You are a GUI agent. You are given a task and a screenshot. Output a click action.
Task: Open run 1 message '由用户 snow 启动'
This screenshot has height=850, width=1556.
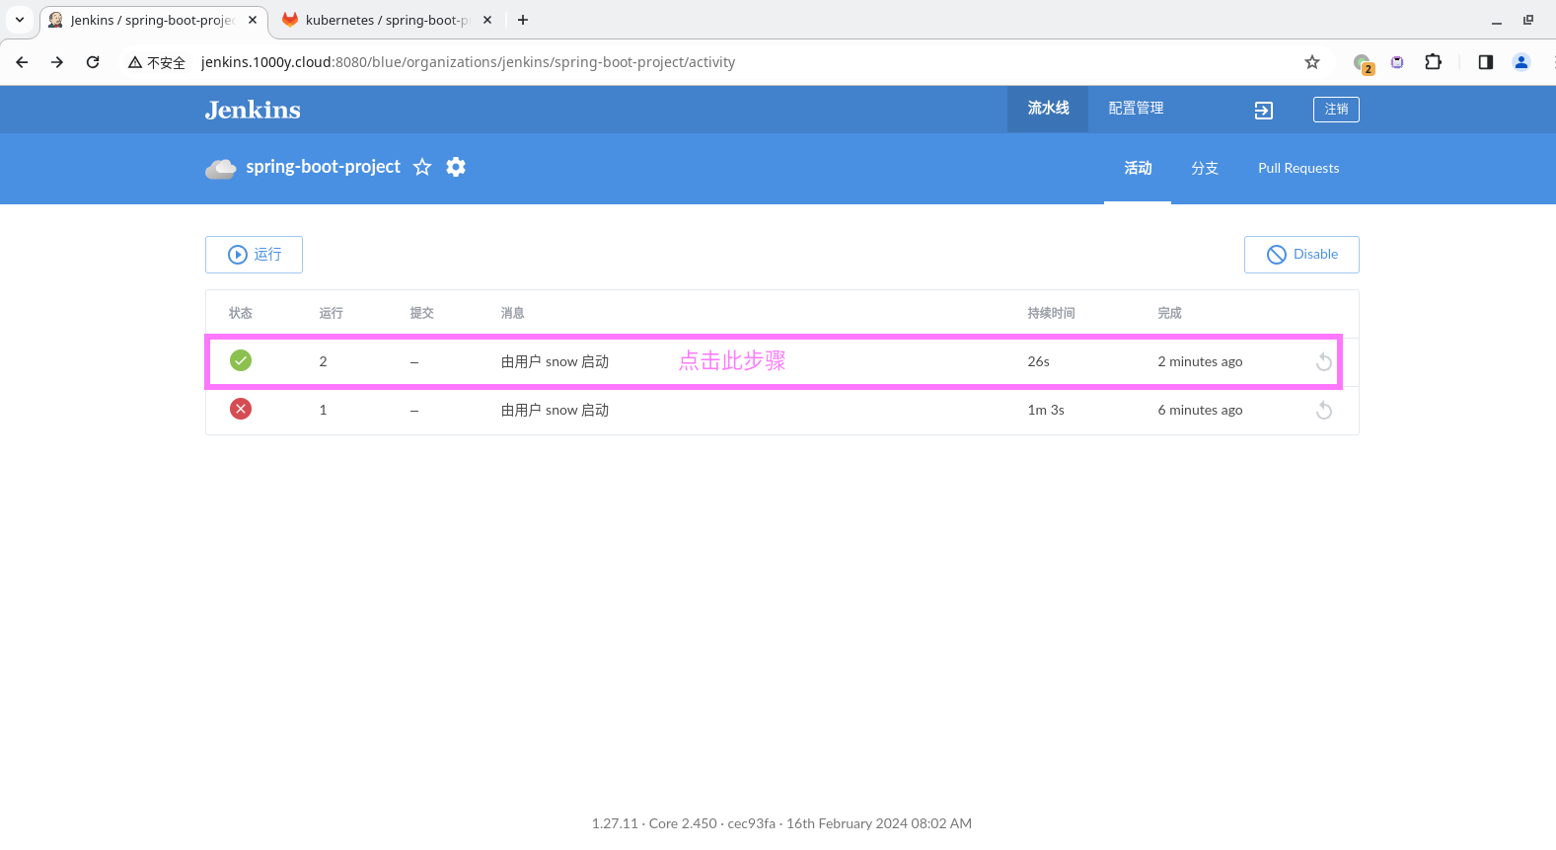pyautogui.click(x=555, y=410)
